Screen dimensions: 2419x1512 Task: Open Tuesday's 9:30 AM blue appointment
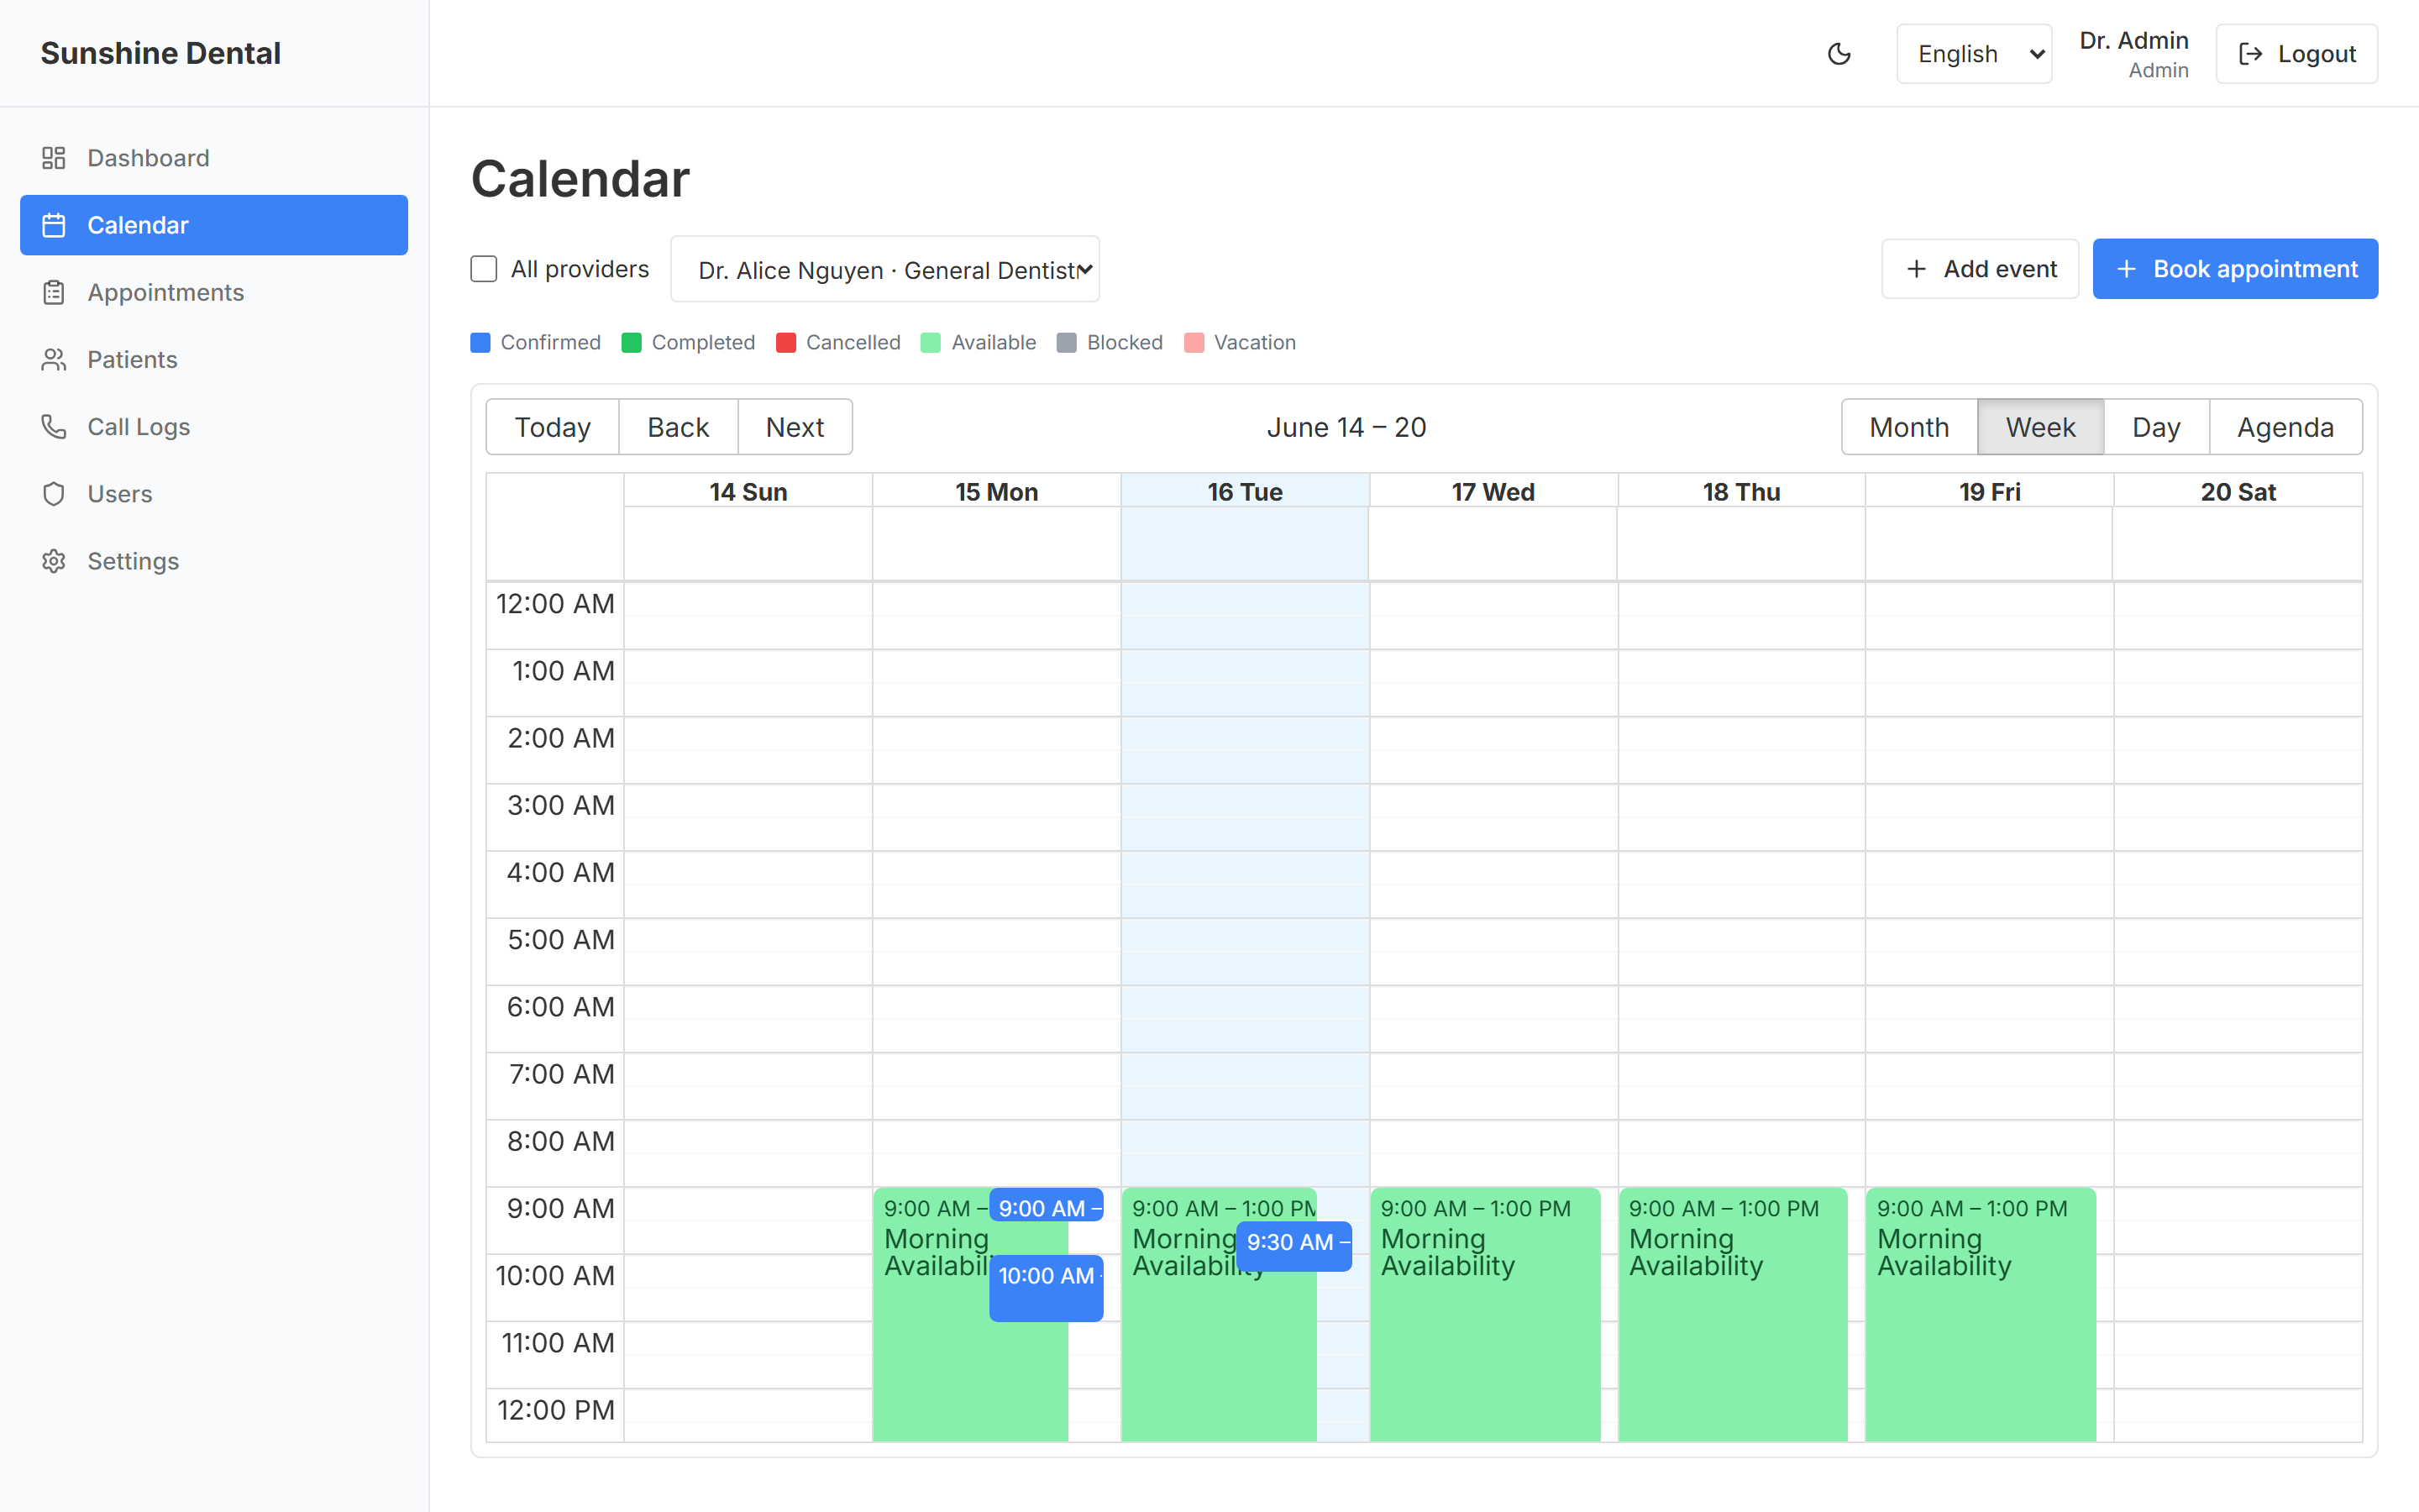[1294, 1246]
